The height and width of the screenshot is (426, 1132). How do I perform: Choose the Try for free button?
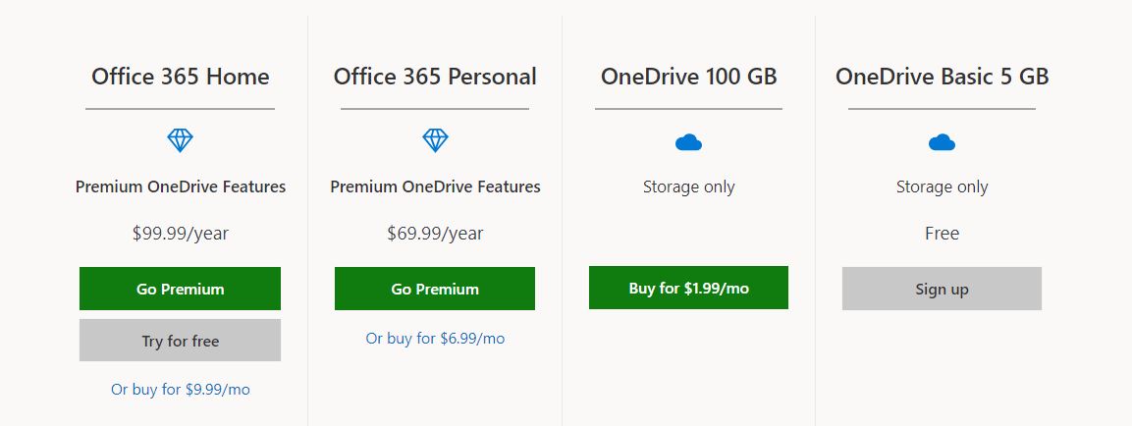click(x=180, y=341)
